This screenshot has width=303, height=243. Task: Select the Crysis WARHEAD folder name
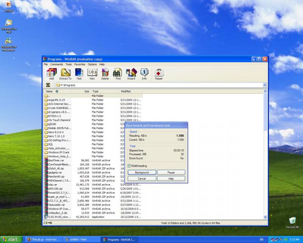(59, 108)
